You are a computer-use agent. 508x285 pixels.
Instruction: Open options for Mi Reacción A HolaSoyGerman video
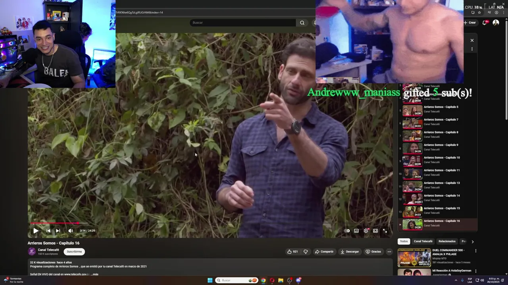(x=475, y=271)
